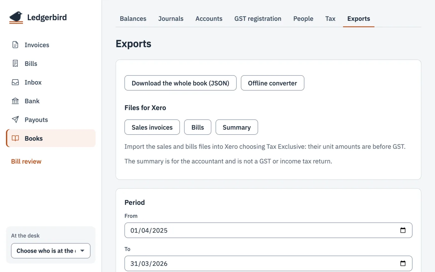The height and width of the screenshot is (272, 435).
Task: Click the From date field
Action: 268,230
